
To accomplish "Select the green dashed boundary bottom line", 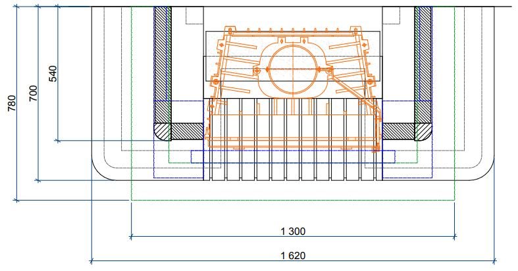I will click(x=292, y=199).
